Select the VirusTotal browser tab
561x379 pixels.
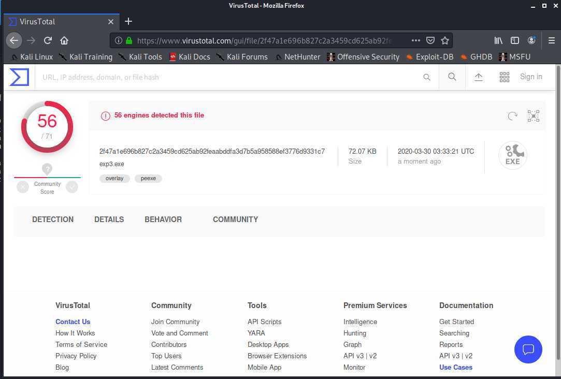(x=62, y=22)
